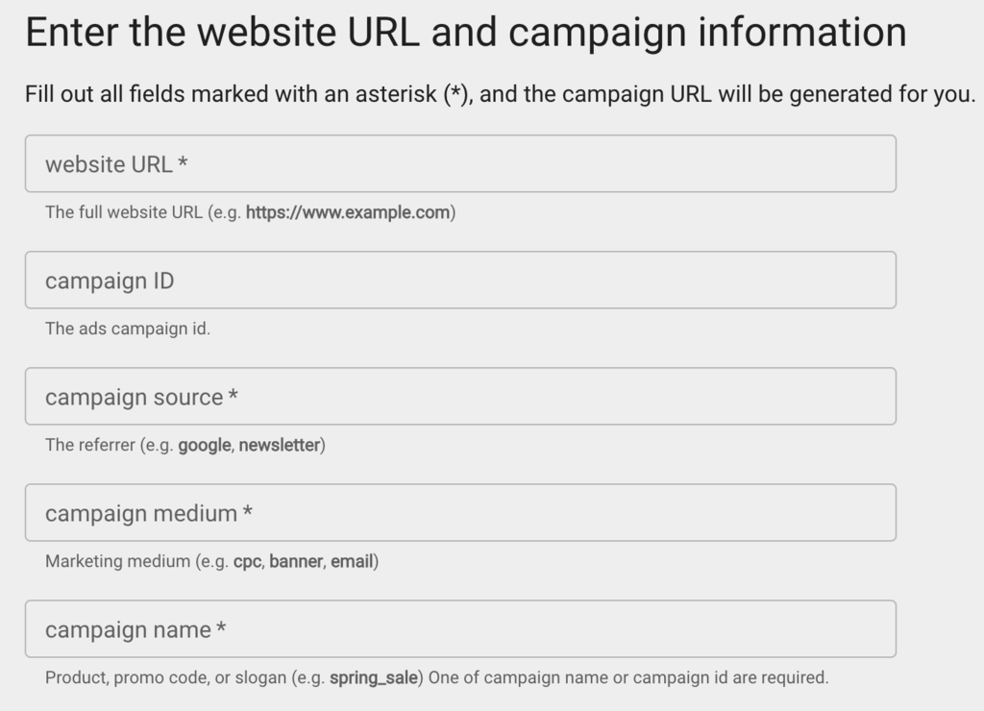Image resolution: width=984 pixels, height=711 pixels.
Task: Click the bold 'spring_sale' example
Action: click(374, 677)
